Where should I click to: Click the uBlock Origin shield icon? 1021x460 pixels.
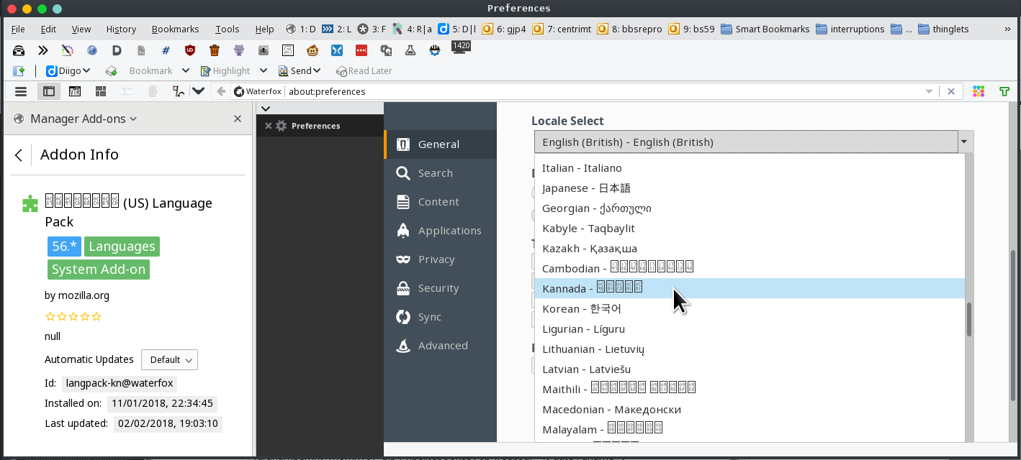pos(190,50)
